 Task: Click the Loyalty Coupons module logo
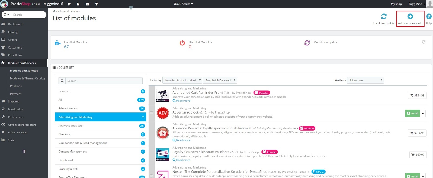[163, 155]
